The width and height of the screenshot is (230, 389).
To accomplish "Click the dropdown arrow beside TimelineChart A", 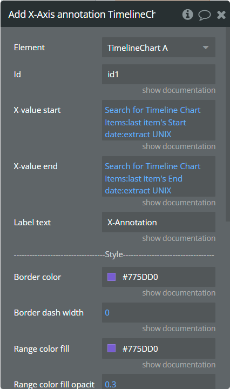I will [x=206, y=48].
